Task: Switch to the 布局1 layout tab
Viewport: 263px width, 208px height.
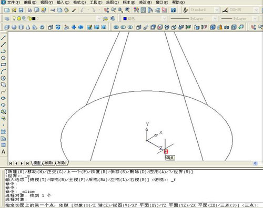Action: tap(49, 163)
